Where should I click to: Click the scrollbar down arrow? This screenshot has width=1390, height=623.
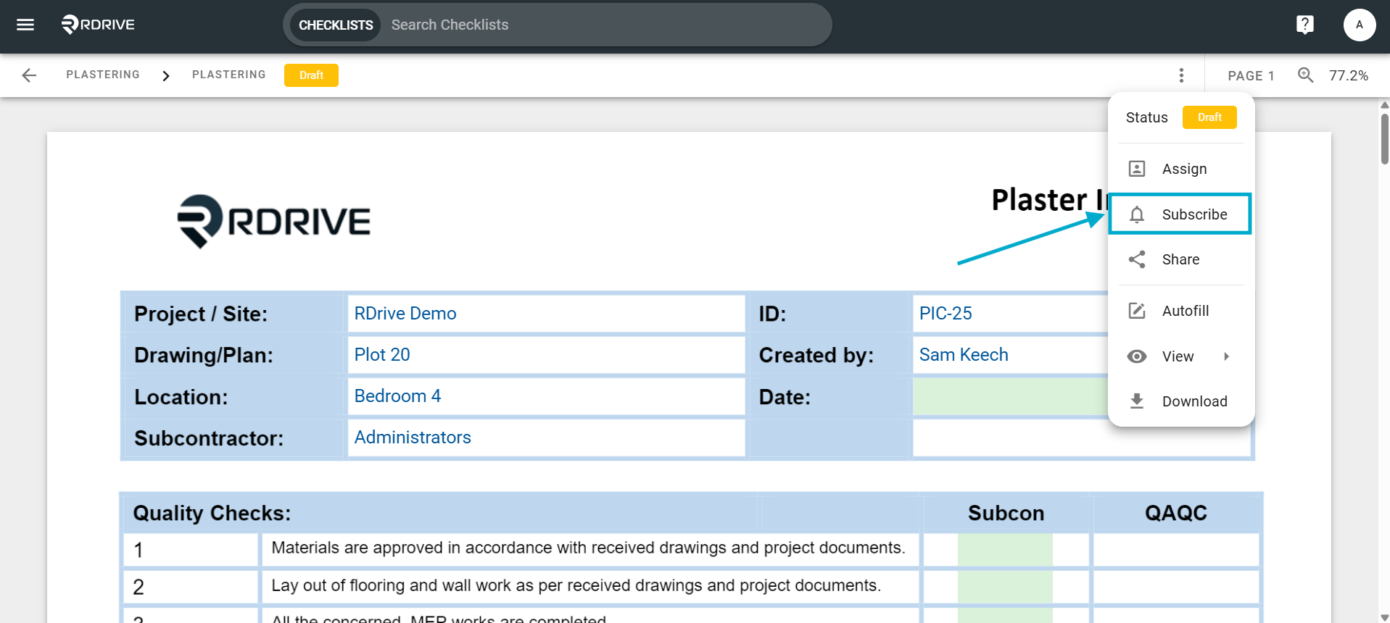pyautogui.click(x=1384, y=617)
